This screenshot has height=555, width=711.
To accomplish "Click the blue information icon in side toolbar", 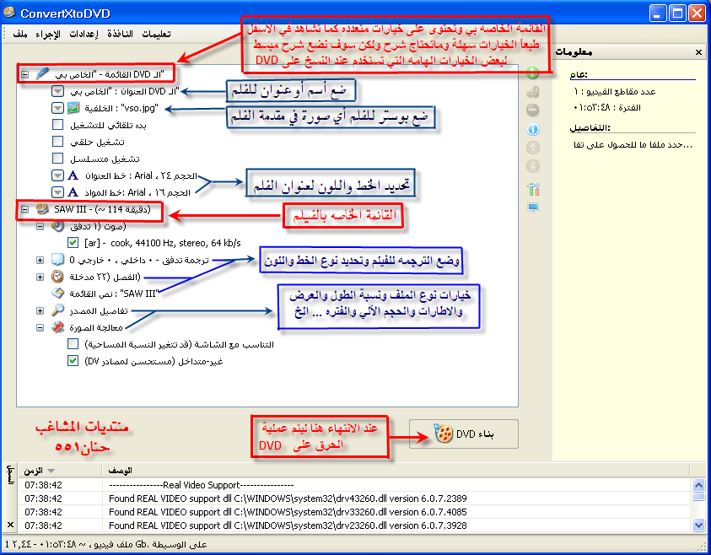I will (532, 129).
